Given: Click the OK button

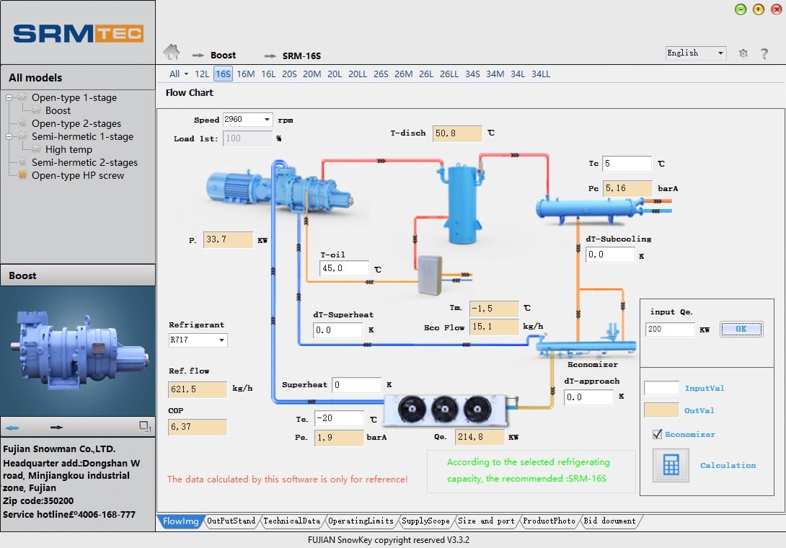Looking at the screenshot, I should [741, 329].
